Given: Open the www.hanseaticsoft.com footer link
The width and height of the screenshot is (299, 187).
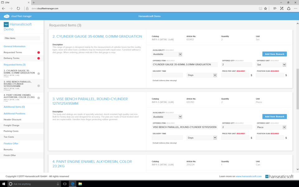Looking at the screenshot, I should click(249, 176).
